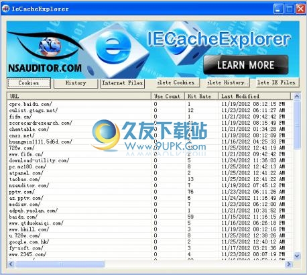Select the taobao.com/ row

click(x=149, y=179)
